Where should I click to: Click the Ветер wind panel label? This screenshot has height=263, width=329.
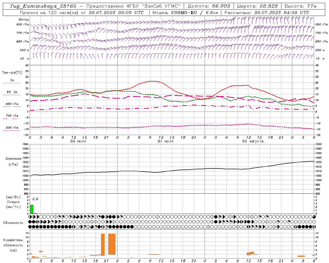pos(24,20)
